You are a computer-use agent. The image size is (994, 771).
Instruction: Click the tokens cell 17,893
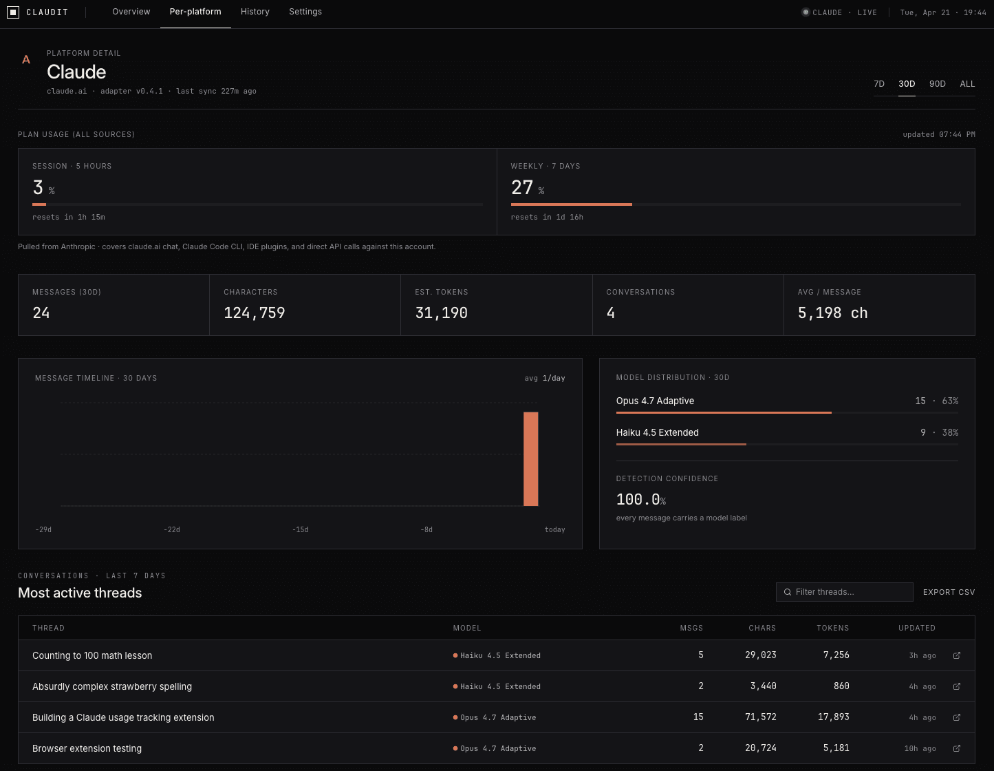834,717
